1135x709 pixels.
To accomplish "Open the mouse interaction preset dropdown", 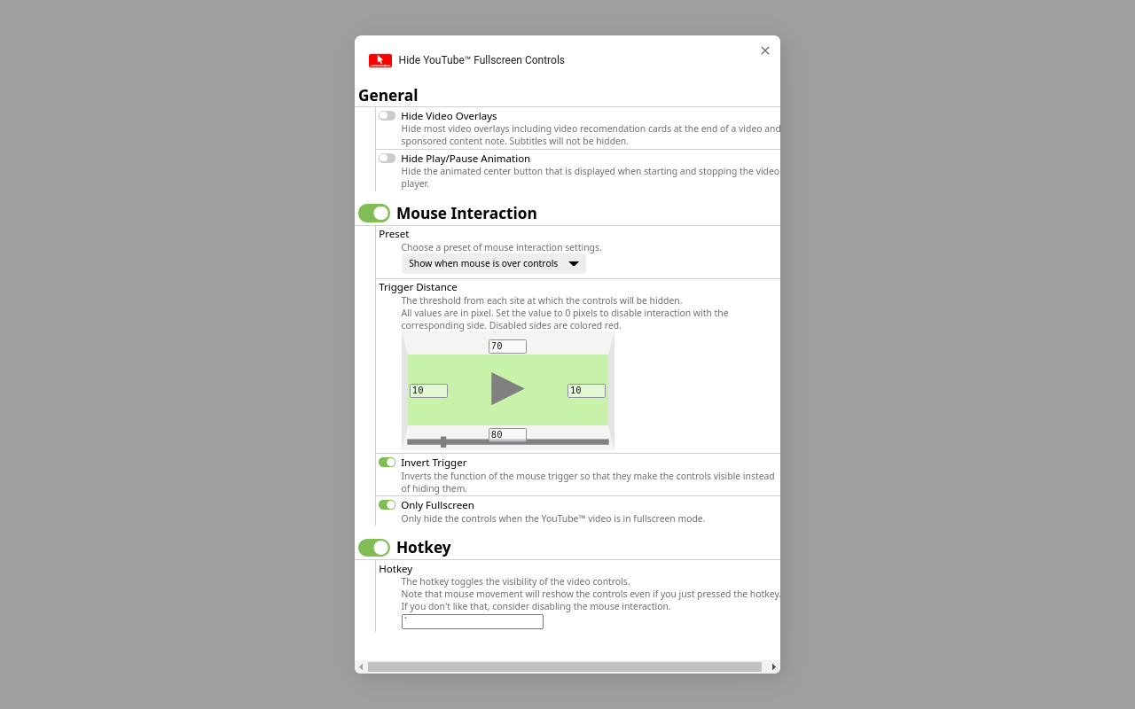I will 494,263.
